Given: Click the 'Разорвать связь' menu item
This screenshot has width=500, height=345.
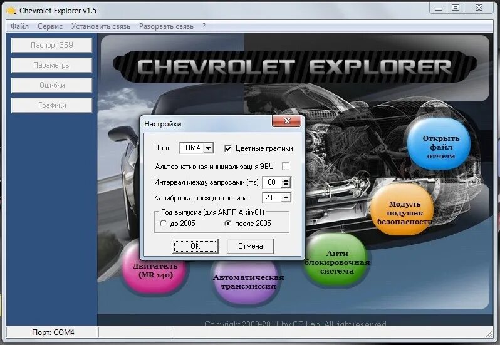Looking at the screenshot, I should point(166,26).
